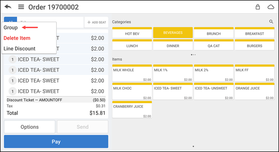
Task: Select the BEVERAGES category
Action: click(x=173, y=33)
